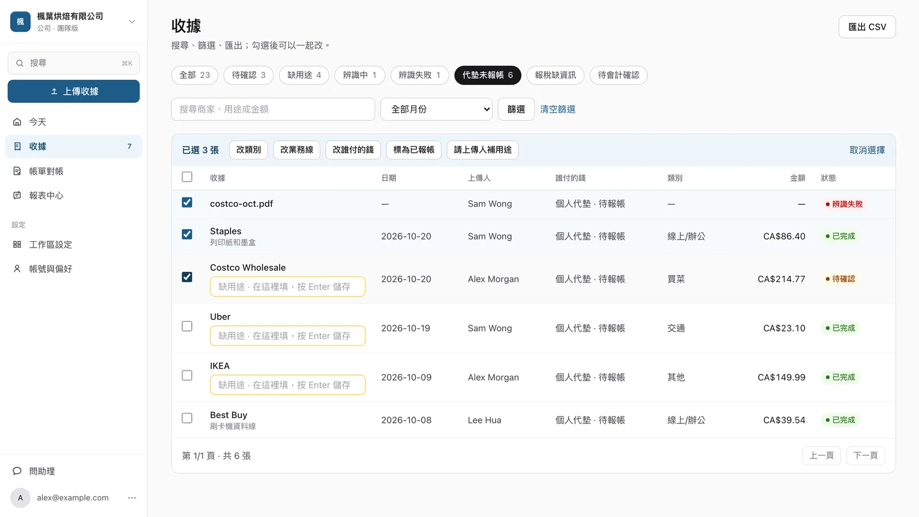Switch to the 待確認 3 filter tab
The height and width of the screenshot is (517, 919).
point(249,75)
